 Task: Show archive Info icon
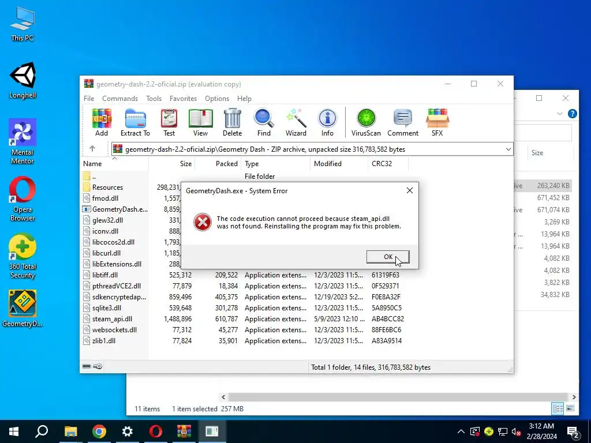(x=327, y=122)
